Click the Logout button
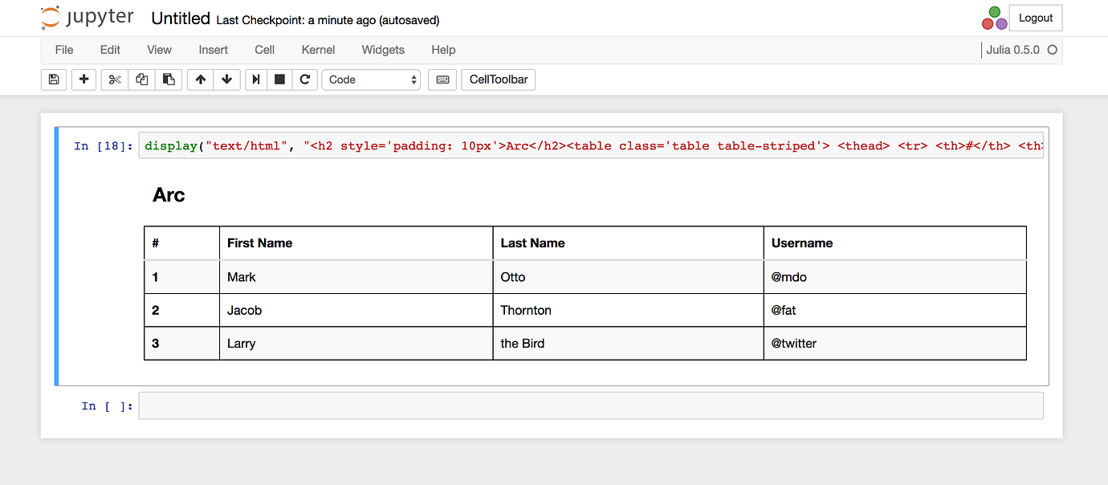1108x485 pixels. pos(1035,18)
